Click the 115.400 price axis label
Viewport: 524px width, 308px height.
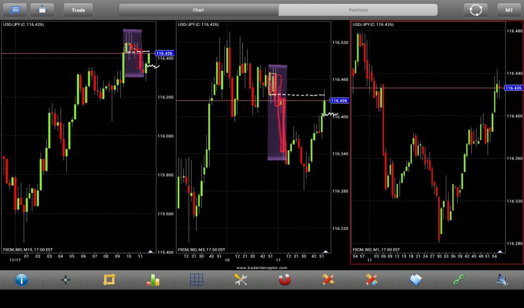(165, 252)
